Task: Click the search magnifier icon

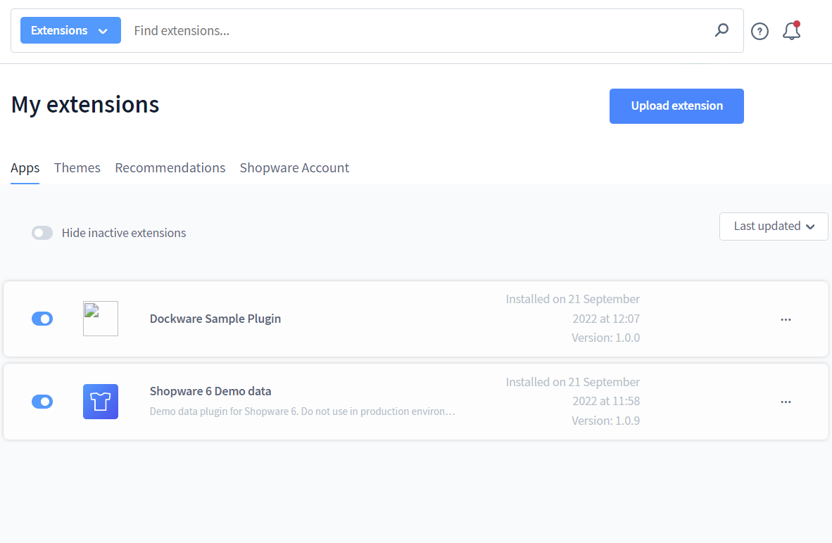Action: tap(721, 30)
